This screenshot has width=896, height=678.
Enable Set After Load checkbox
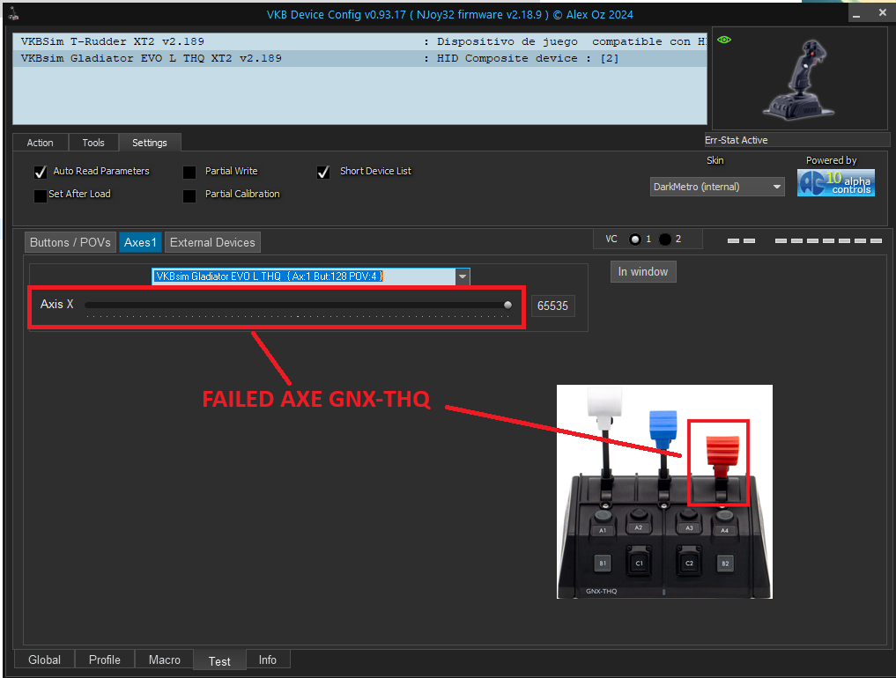pyautogui.click(x=40, y=196)
